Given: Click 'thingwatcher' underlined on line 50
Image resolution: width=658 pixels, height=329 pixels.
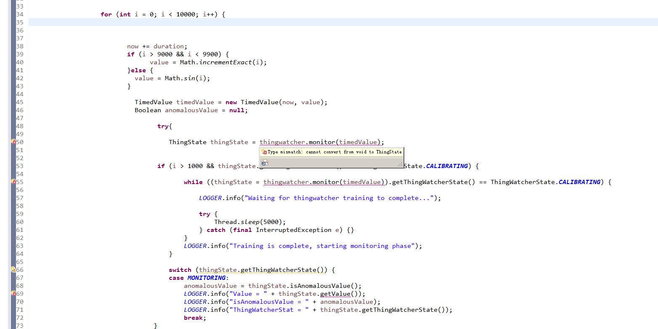Looking at the screenshot, I should (282, 142).
